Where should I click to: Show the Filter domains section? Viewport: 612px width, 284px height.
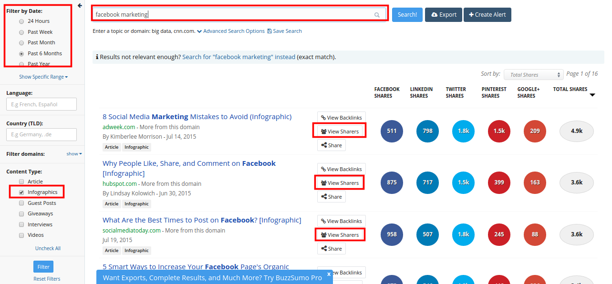74,154
